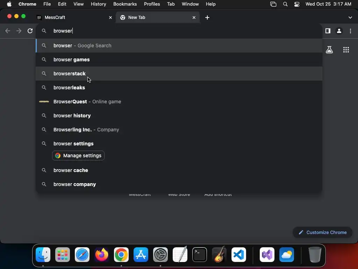Select the New Tab tab
Viewport: 358px width, 269px height.
click(x=158, y=18)
